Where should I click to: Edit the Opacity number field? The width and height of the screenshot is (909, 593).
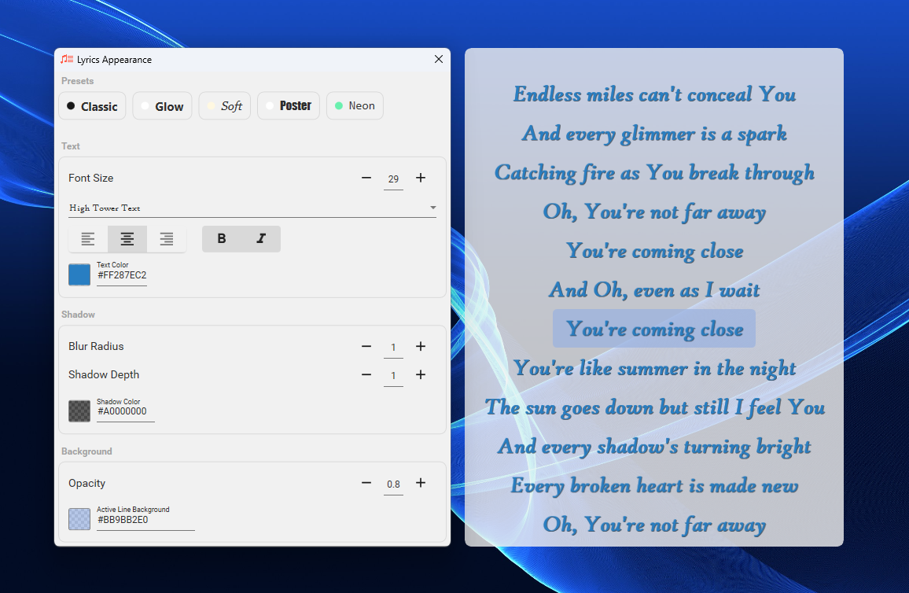coord(394,484)
